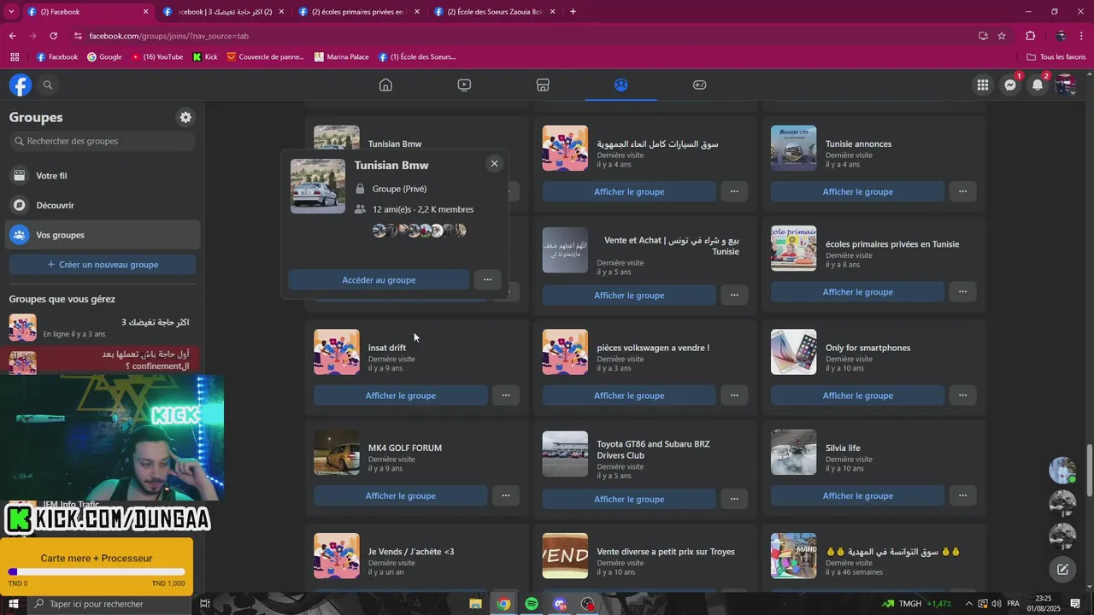The width and height of the screenshot is (1094, 615).
Task: Open the Facebook menu grid icon
Action: (983, 85)
